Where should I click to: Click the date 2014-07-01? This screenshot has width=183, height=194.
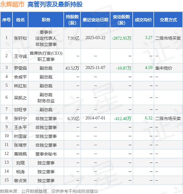click(95, 118)
